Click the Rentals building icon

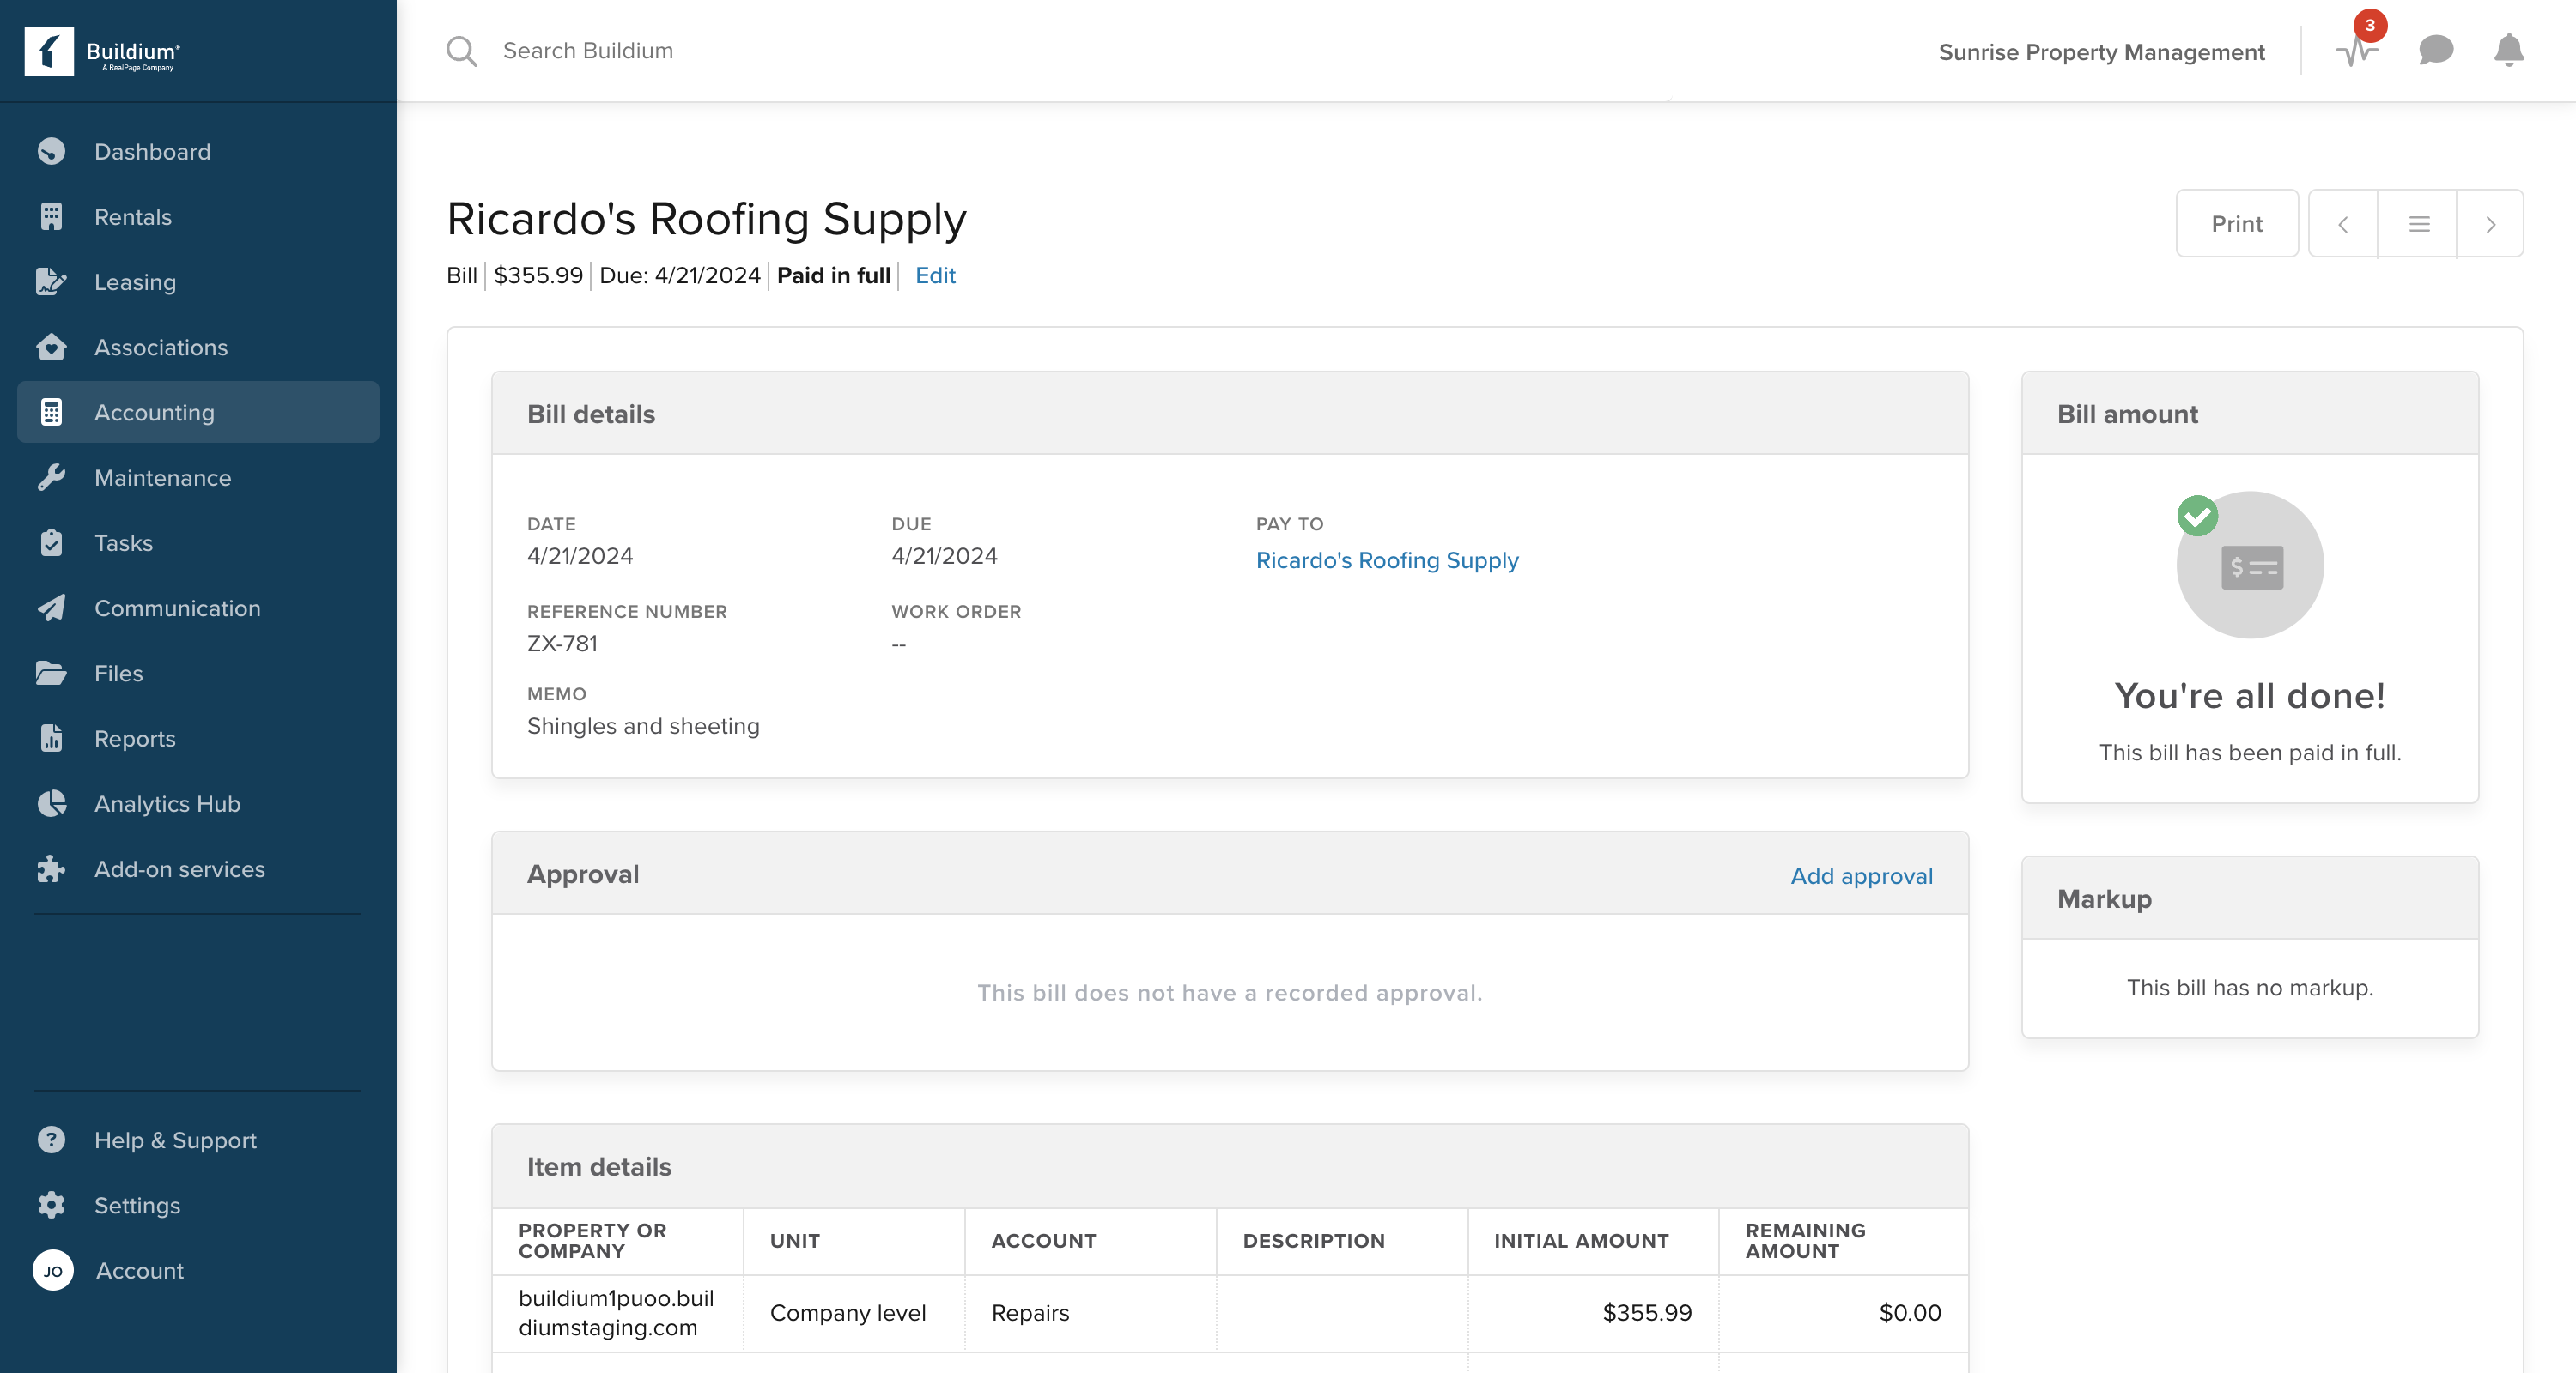tap(51, 217)
